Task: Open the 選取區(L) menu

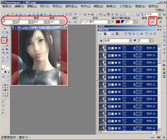Action: pyautogui.click(x=71, y=6)
